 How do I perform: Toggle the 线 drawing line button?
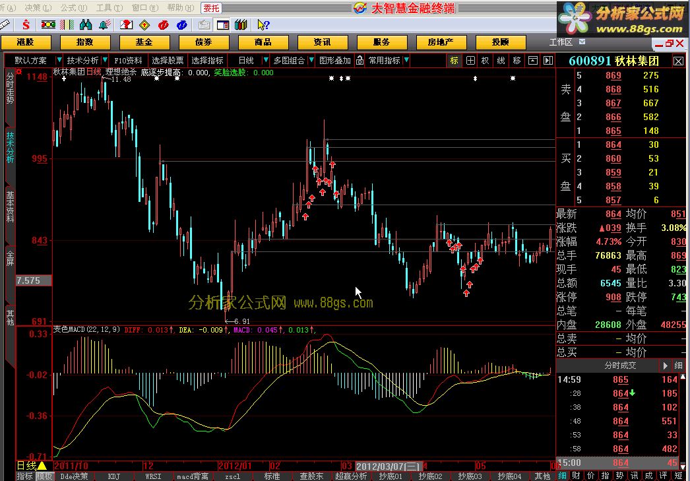pyautogui.click(x=501, y=60)
